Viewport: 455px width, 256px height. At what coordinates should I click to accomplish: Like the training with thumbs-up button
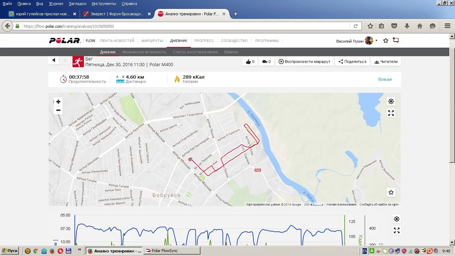click(x=250, y=62)
